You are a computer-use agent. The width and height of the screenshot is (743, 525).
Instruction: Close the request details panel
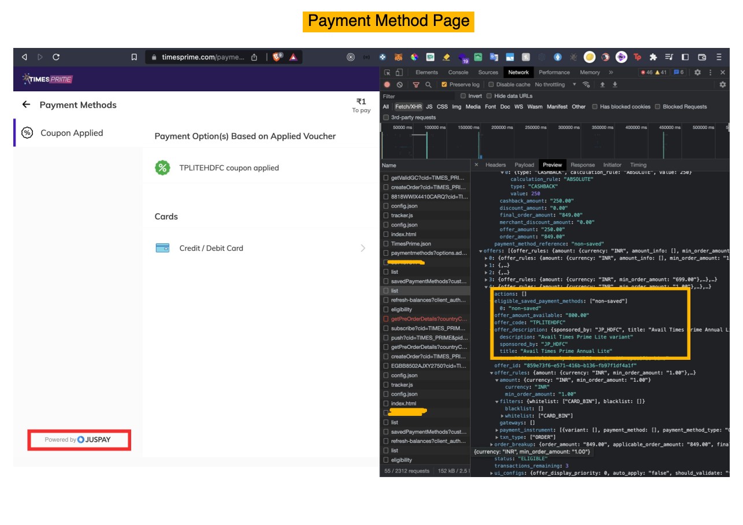click(x=476, y=165)
